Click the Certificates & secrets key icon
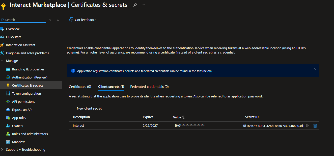334x156 pixels. tap(8, 85)
